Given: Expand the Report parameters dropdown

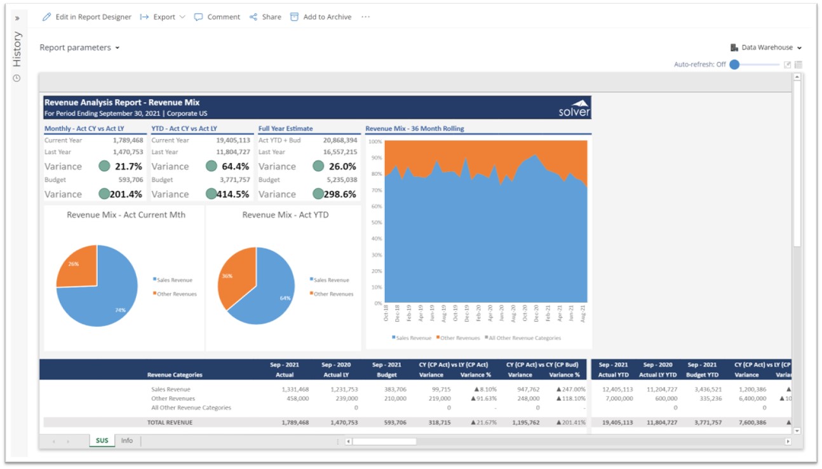Looking at the screenshot, I should (x=79, y=48).
